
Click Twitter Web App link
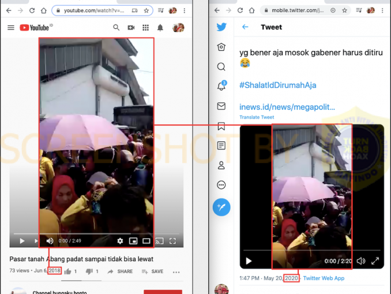324,278
